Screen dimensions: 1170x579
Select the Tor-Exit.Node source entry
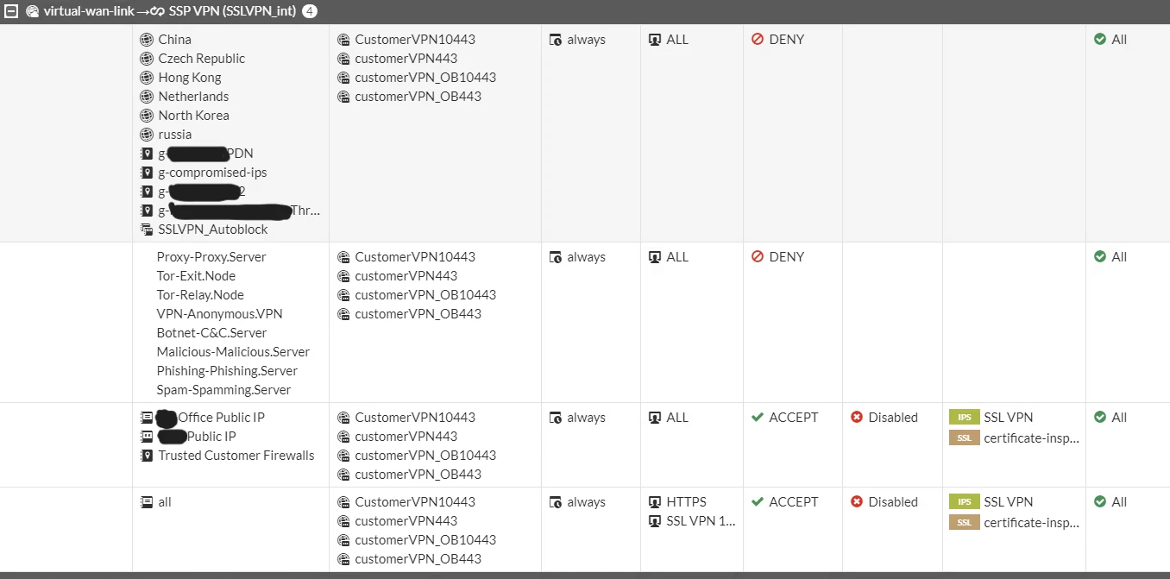coord(196,276)
